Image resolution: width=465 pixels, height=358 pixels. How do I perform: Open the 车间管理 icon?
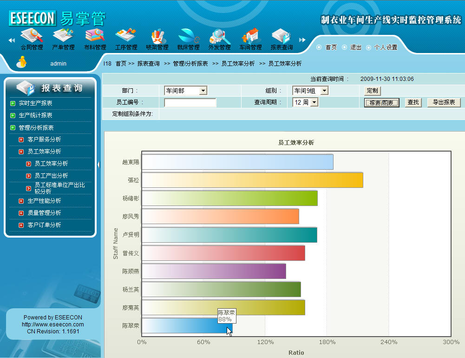(x=250, y=36)
